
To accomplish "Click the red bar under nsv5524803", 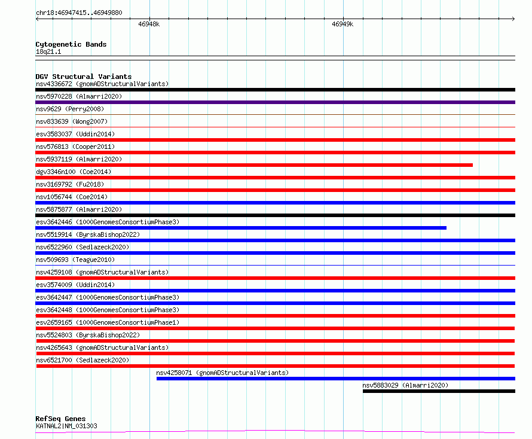I will 276,341.
